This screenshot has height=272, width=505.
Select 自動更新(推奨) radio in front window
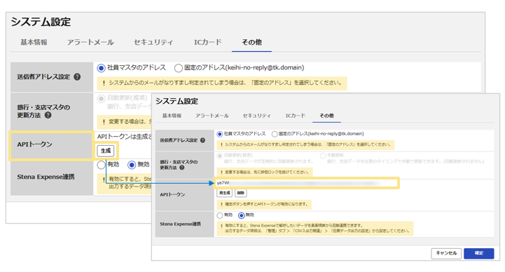point(220,156)
